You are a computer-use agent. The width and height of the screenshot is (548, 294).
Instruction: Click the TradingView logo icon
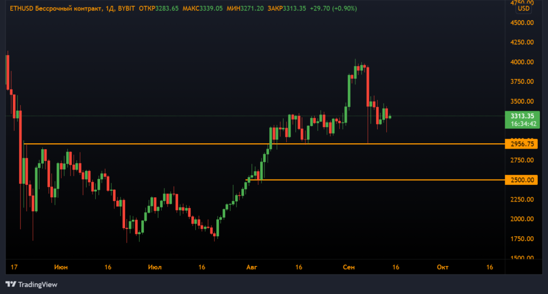point(11,284)
